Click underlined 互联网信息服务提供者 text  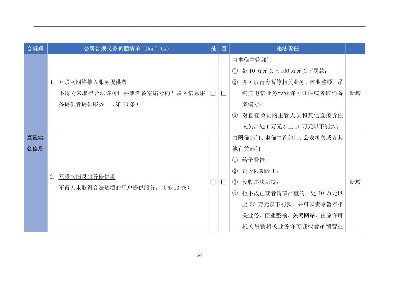point(87,177)
